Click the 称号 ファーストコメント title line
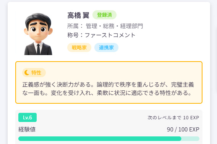The image size is (217, 144). (101, 35)
